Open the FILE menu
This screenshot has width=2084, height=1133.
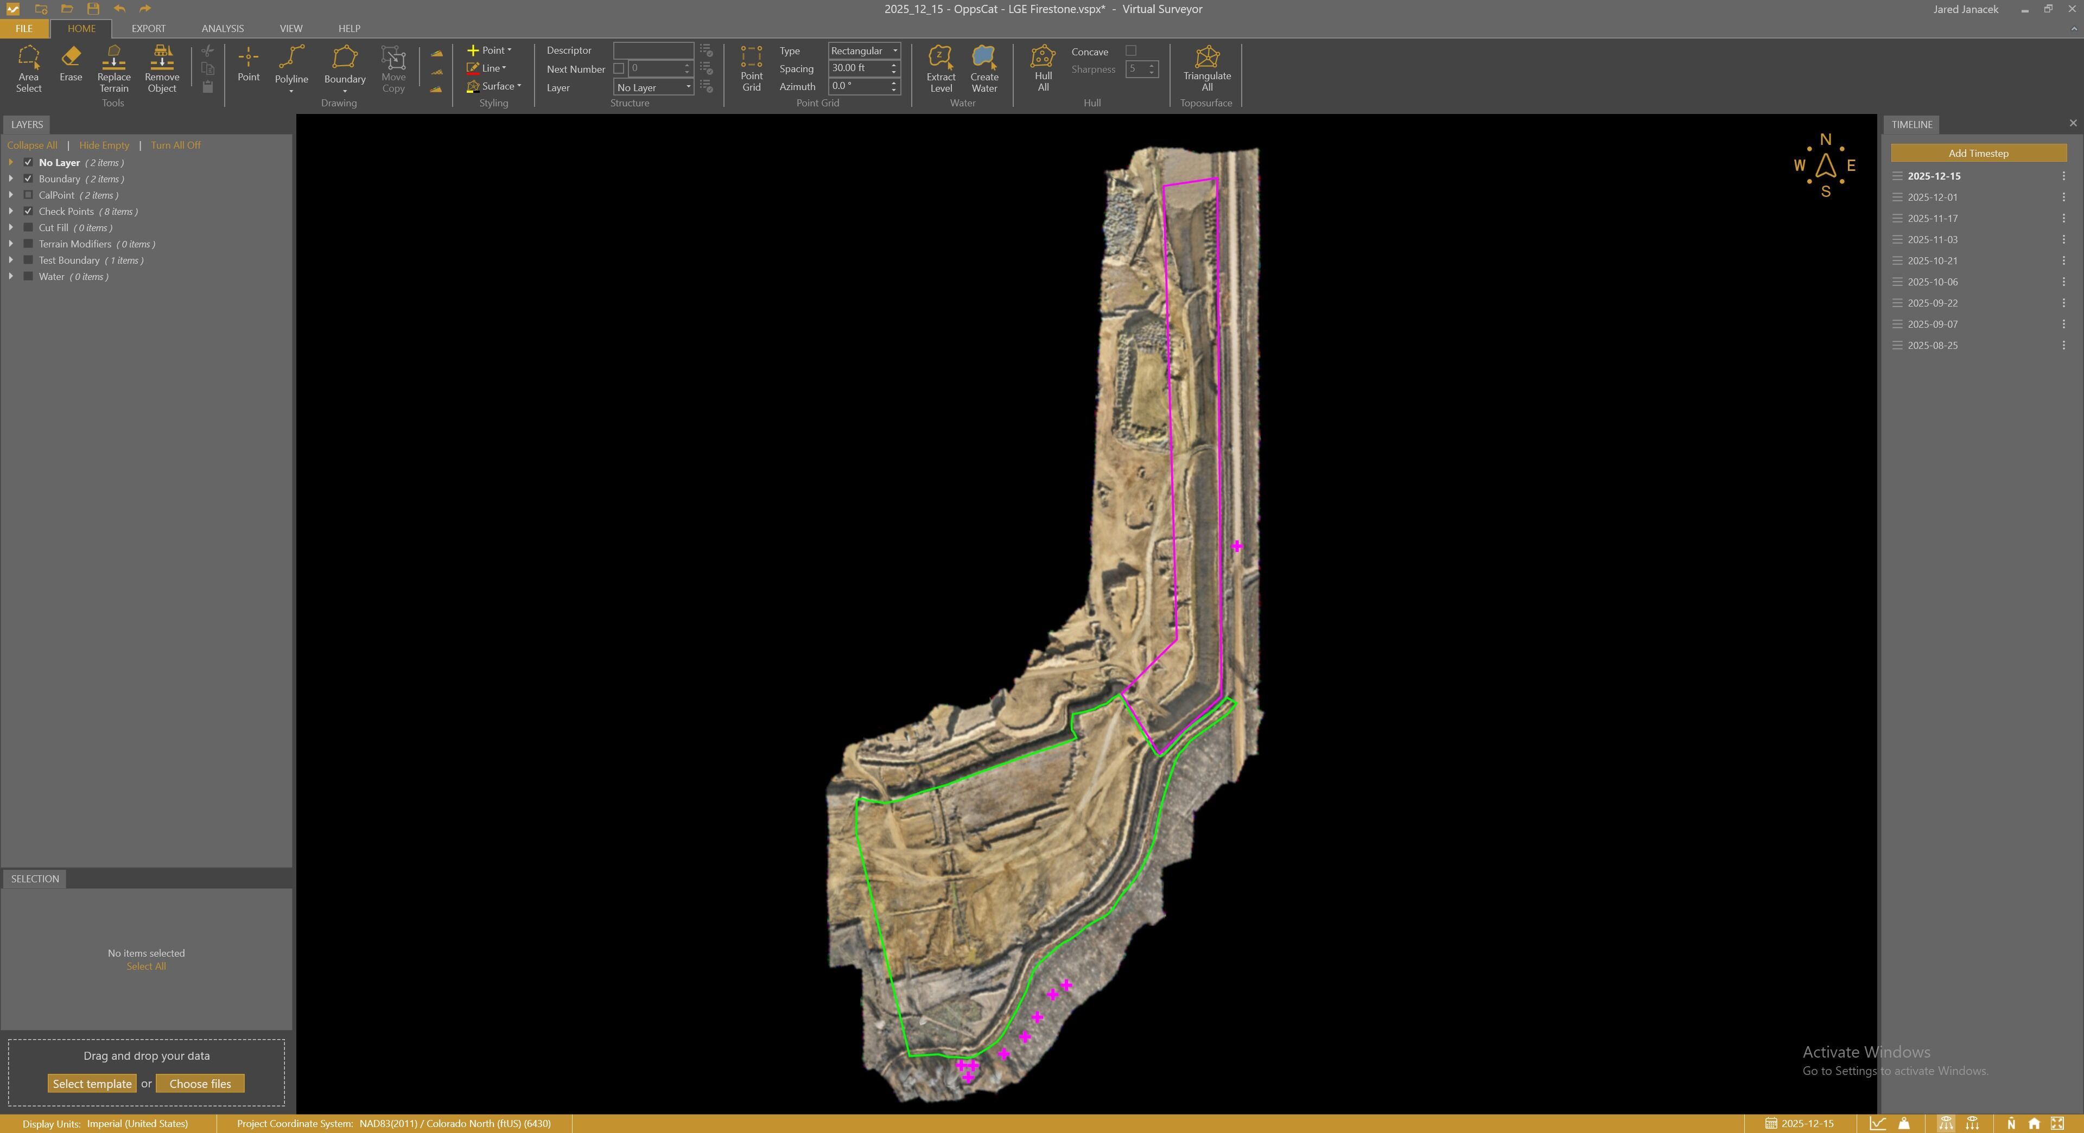[24, 28]
